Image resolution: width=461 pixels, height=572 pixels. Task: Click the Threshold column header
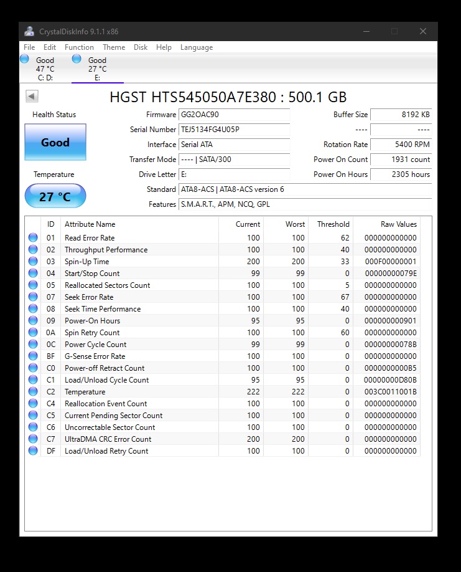(x=330, y=224)
